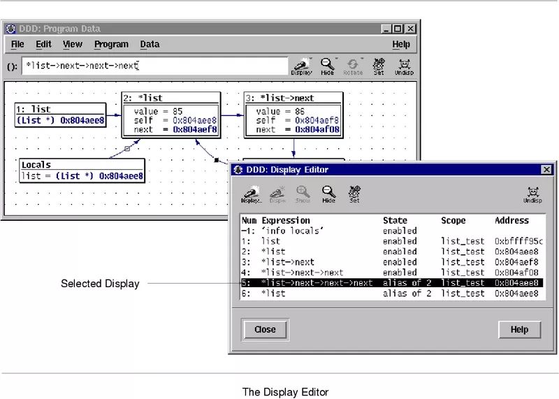
Task: Click the DDD window menu icon in Program Data title bar
Action: point(11,29)
